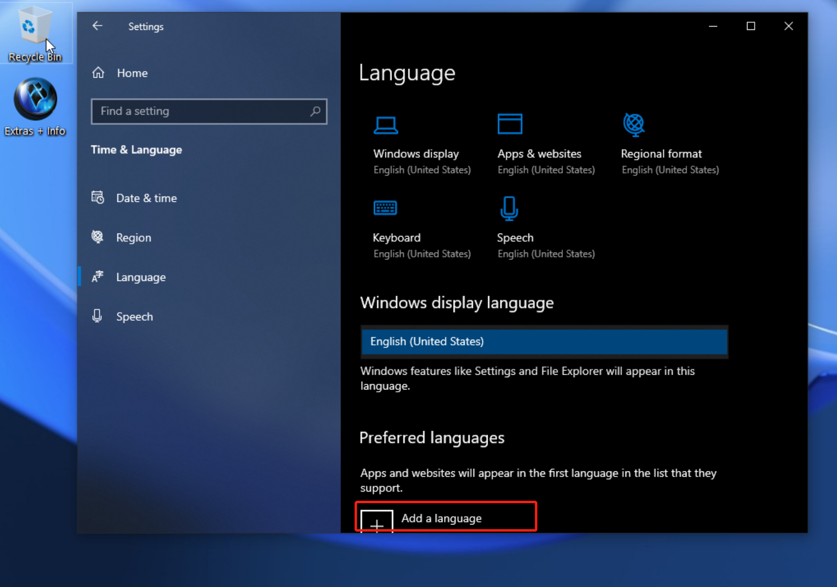Click the plus icon for Add a language

click(377, 522)
